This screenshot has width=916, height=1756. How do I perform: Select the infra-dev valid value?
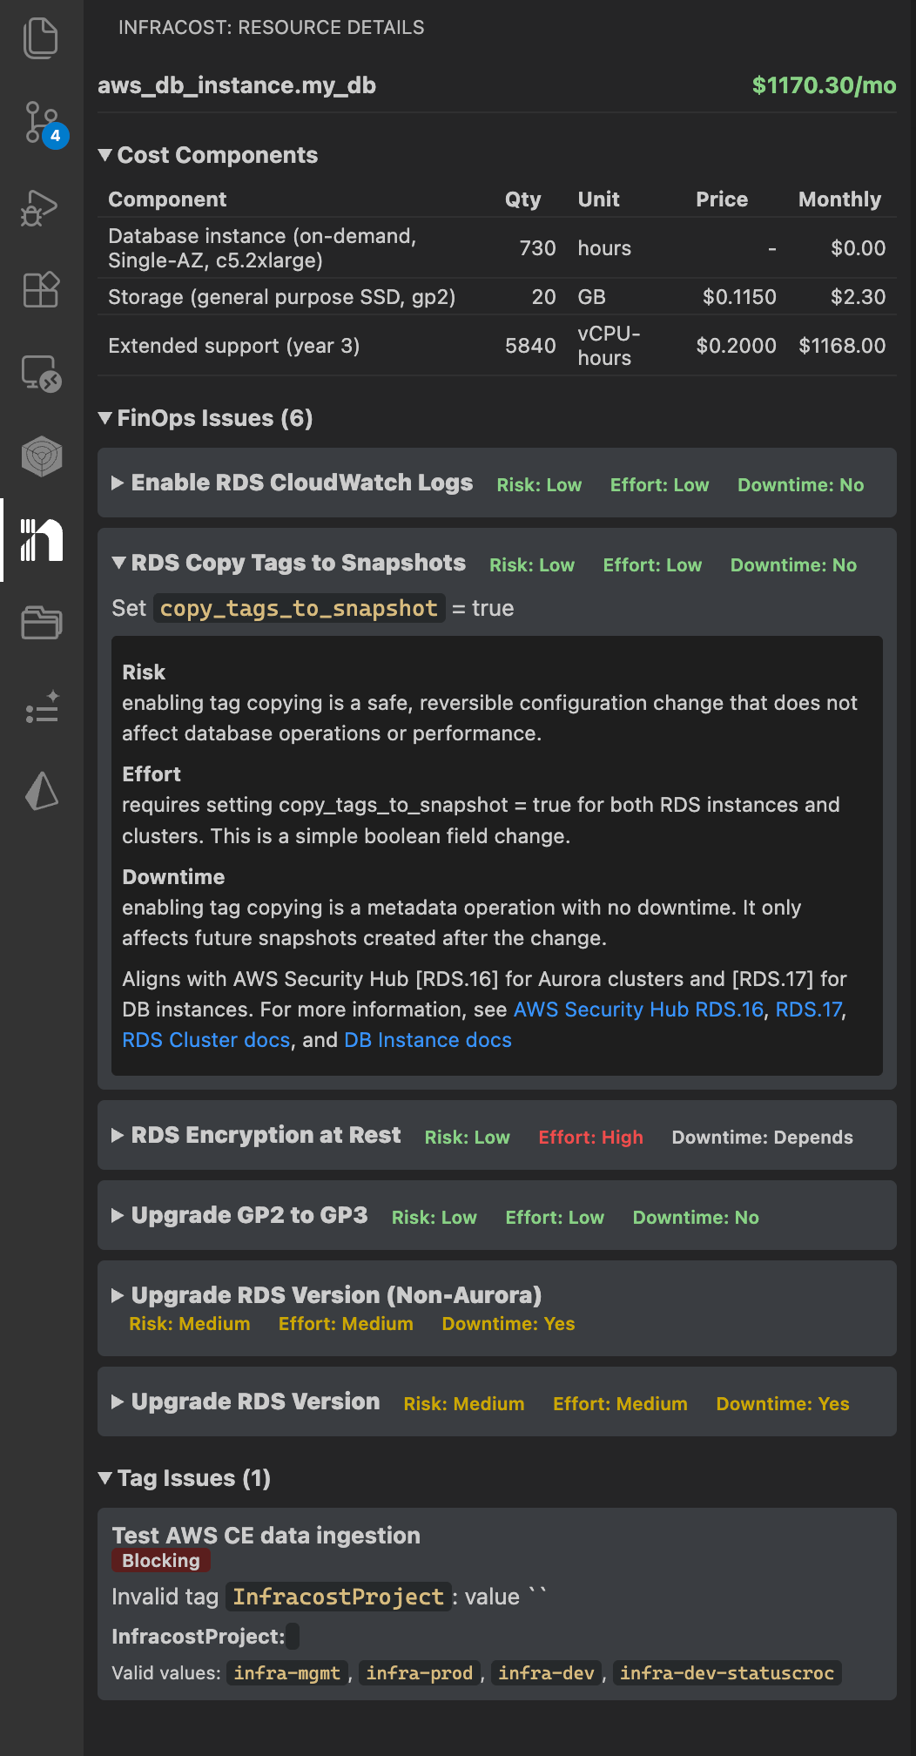(x=546, y=1673)
